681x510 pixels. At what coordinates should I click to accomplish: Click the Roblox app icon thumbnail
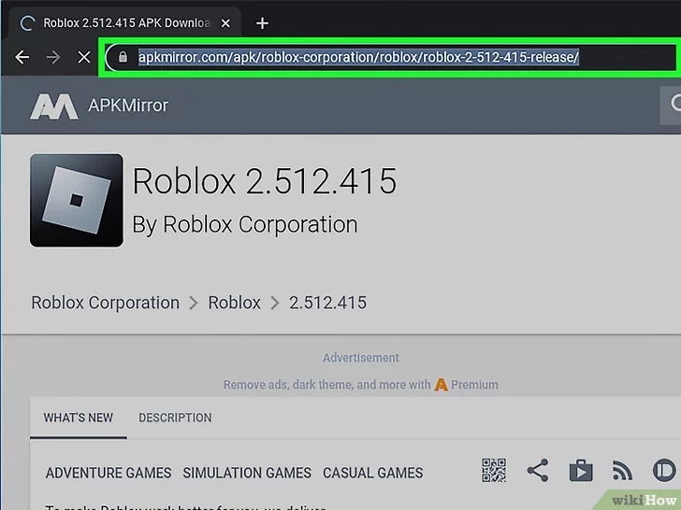click(77, 200)
